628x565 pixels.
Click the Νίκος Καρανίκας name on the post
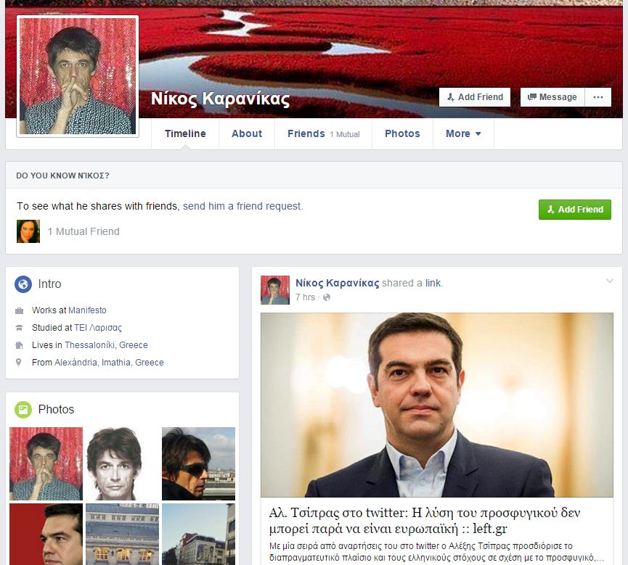click(337, 283)
